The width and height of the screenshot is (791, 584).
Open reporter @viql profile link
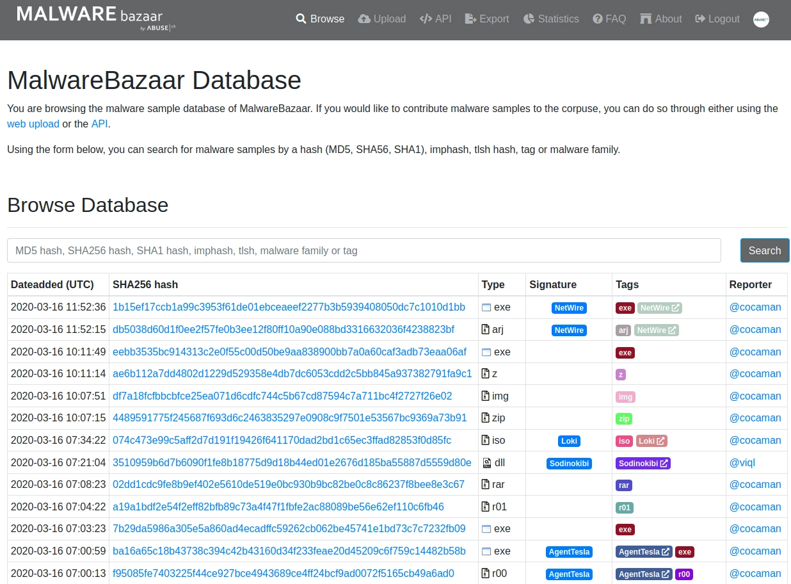(x=742, y=462)
